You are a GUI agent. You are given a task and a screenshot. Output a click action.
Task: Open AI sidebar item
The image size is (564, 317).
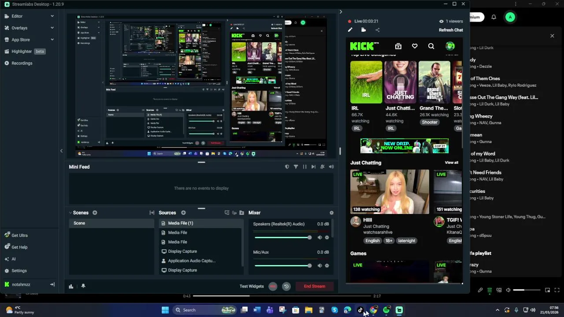pos(10,259)
